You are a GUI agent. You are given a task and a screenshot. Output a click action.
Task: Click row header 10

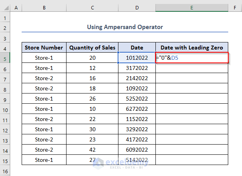pyautogui.click(x=5, y=109)
